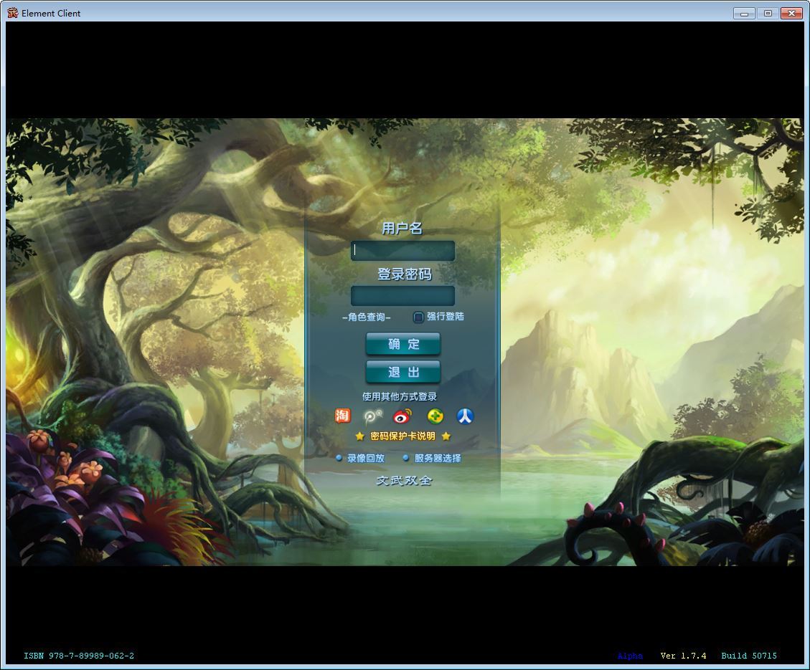Image resolution: width=810 pixels, height=670 pixels.
Task: Log in via the blue Renren icon
Action: tap(465, 416)
